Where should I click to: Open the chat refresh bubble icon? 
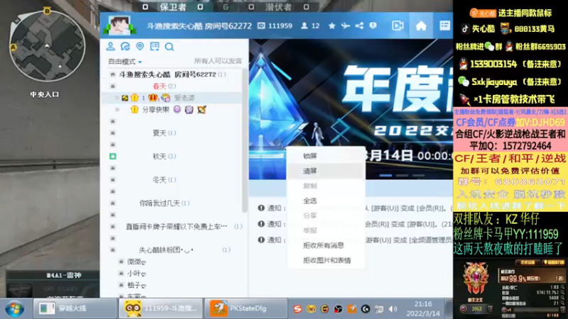(126, 46)
